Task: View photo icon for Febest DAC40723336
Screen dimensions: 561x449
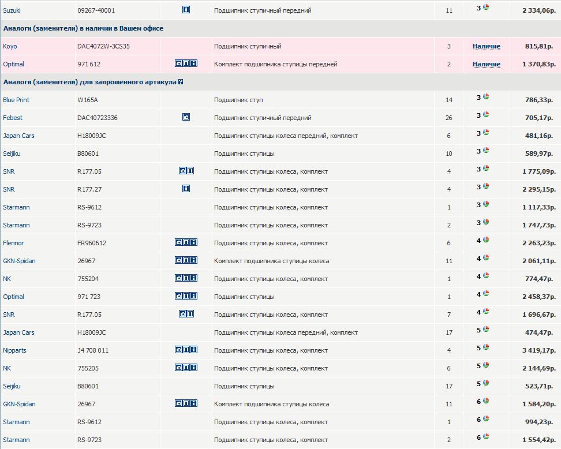Action: click(x=186, y=117)
